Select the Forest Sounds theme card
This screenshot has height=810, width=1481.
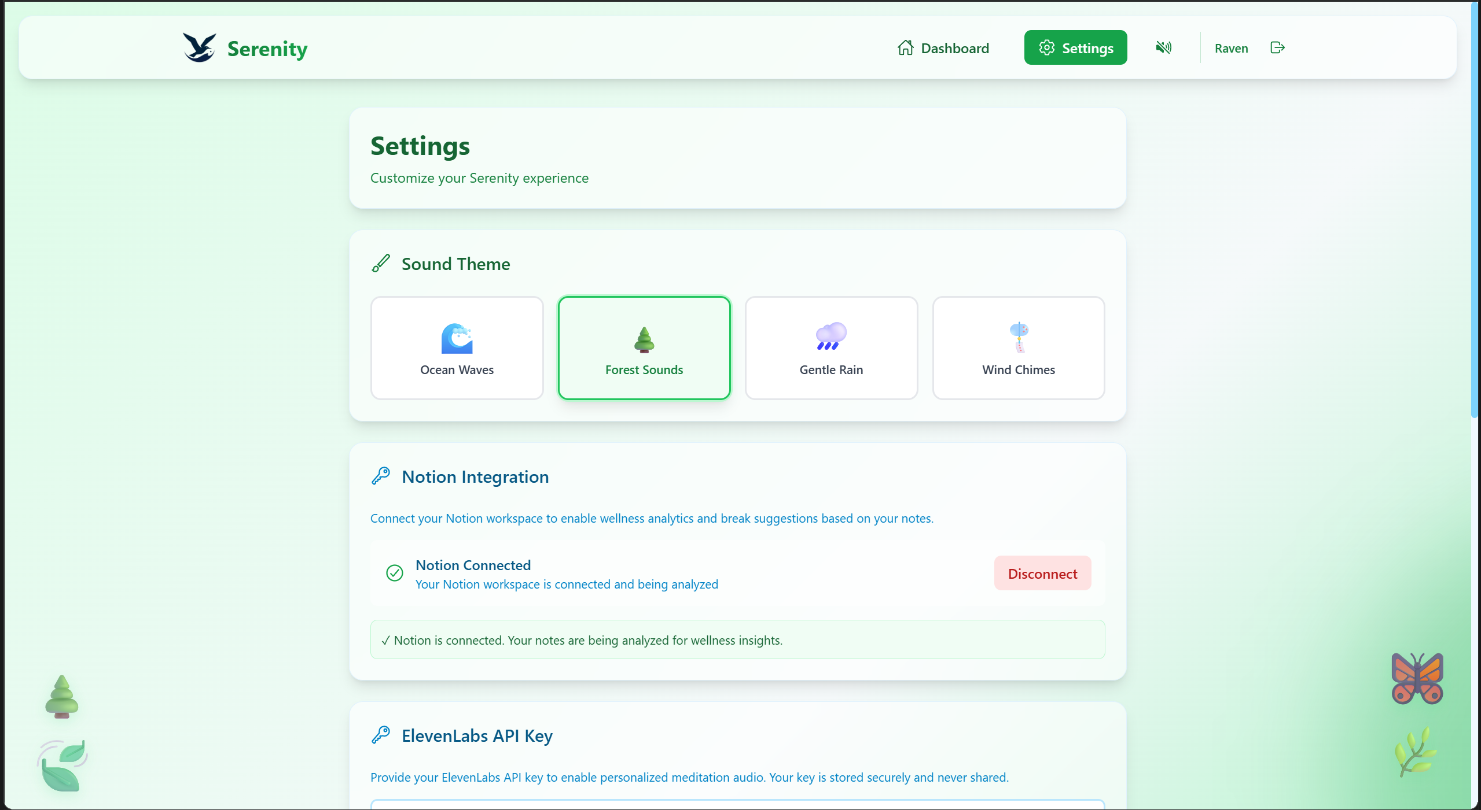(644, 348)
